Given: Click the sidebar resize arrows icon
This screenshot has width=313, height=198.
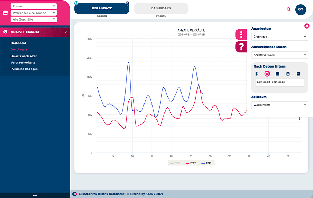Looking at the screenshot, I should [x=35, y=196].
